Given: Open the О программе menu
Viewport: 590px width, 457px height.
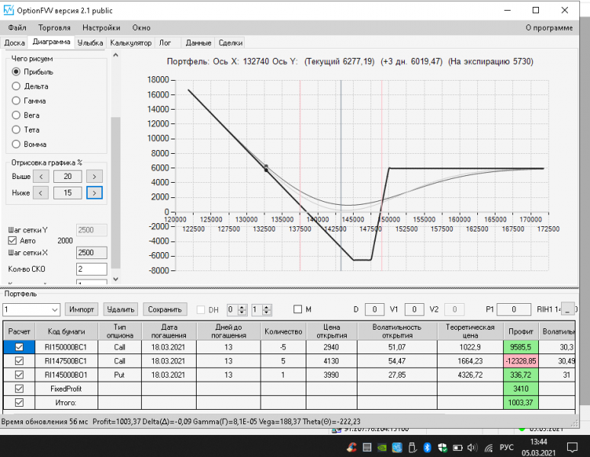Looking at the screenshot, I should (x=549, y=28).
